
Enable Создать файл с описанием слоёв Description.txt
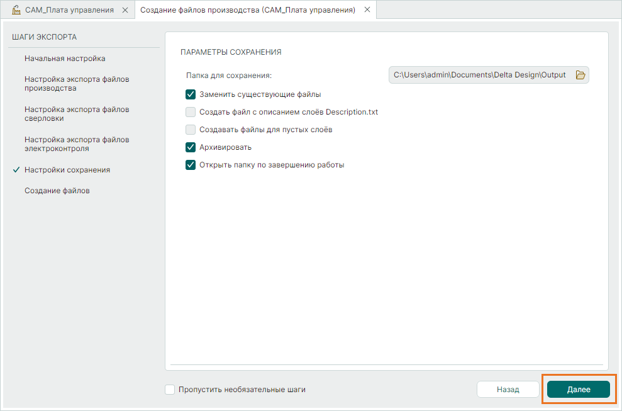(191, 112)
